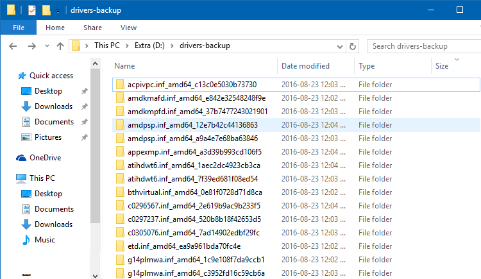Viewport: 481px width, 279px height.
Task: Select folder c0296567.inf_amd64_2e619b9ac9b233f5
Action: pos(296,206)
